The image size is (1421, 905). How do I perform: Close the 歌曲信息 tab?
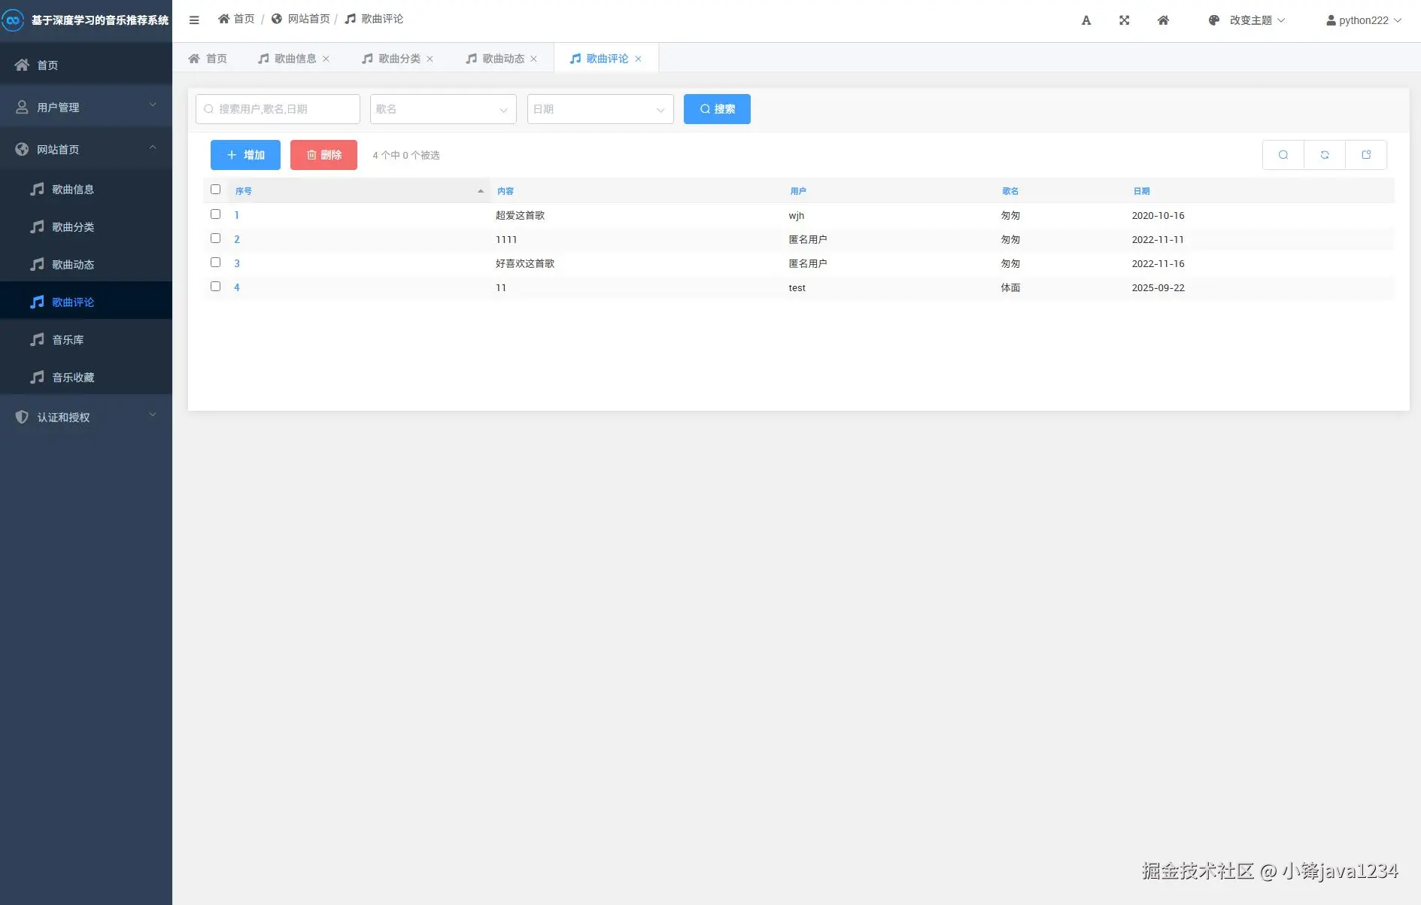(x=326, y=59)
